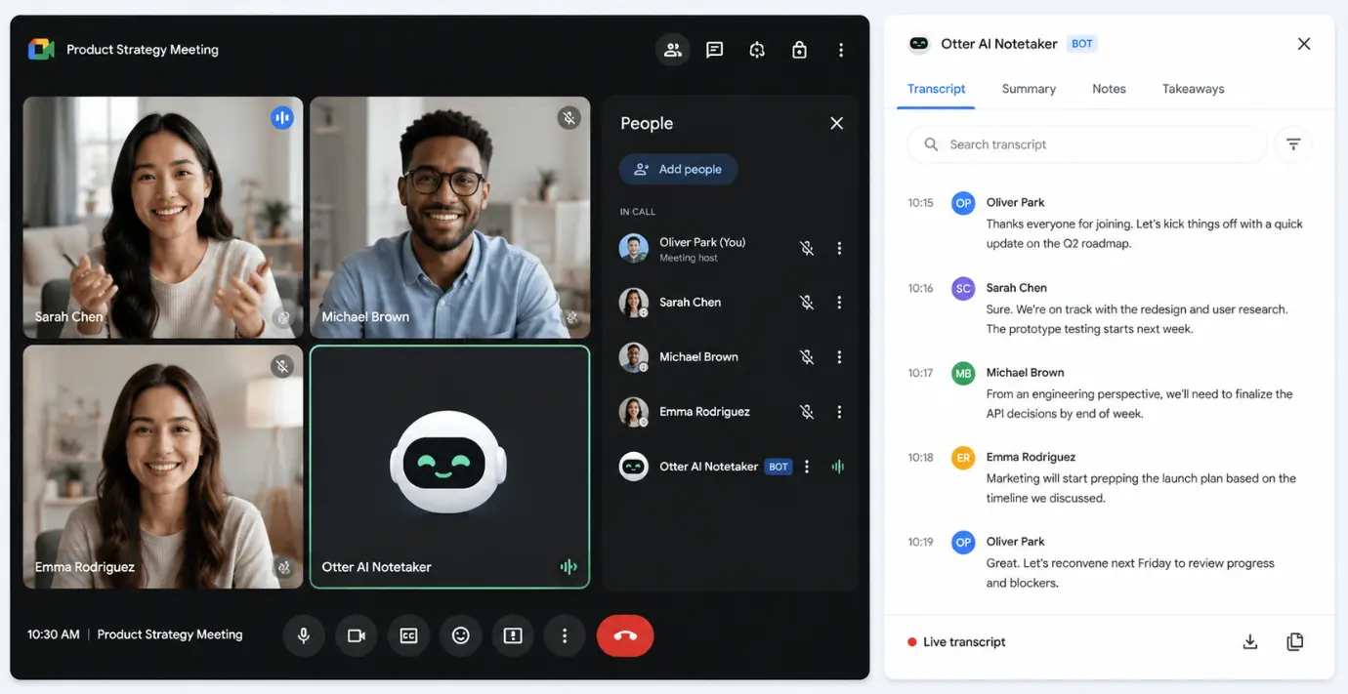Image resolution: width=1348 pixels, height=694 pixels.
Task: Toggle mute for Emma Rodriguez in People list
Action: click(807, 412)
